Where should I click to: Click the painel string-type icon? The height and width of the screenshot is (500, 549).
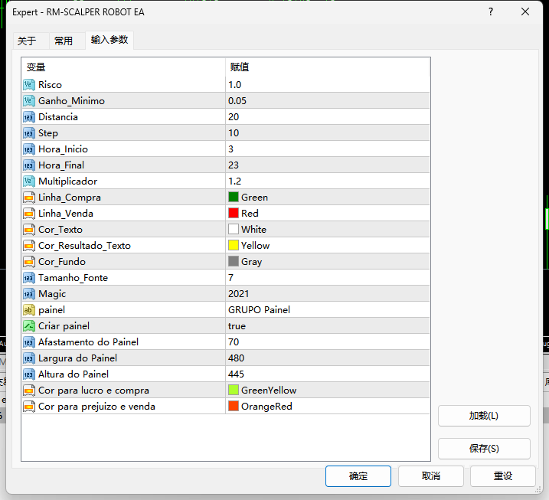pos(29,310)
